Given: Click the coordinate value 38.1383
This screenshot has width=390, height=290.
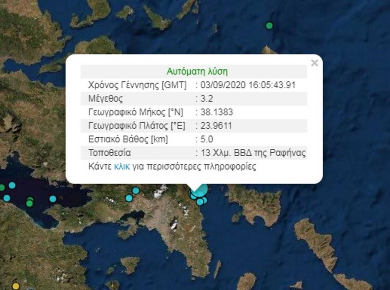Looking at the screenshot, I should (x=216, y=112).
